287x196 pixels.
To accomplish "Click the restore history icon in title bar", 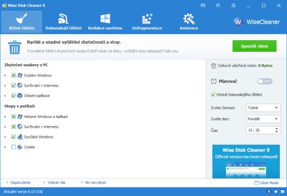I will coord(218,5).
